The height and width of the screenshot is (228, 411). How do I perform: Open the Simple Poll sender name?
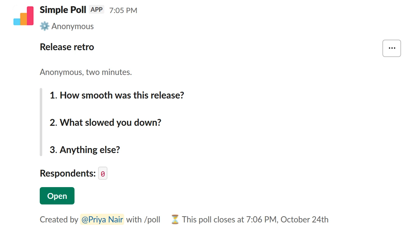(63, 10)
